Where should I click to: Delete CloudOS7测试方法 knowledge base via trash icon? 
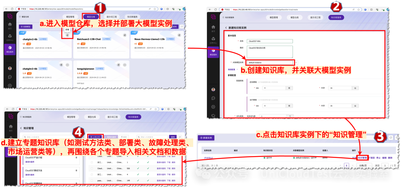(x=76, y=171)
